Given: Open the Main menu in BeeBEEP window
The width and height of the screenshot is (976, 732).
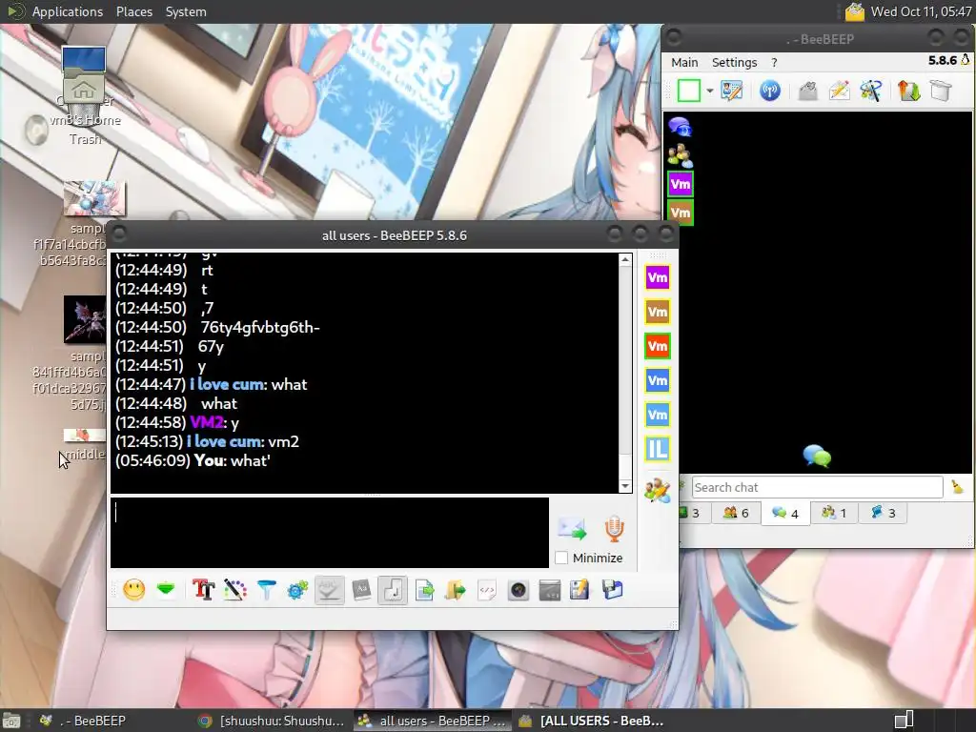Looking at the screenshot, I should [684, 62].
